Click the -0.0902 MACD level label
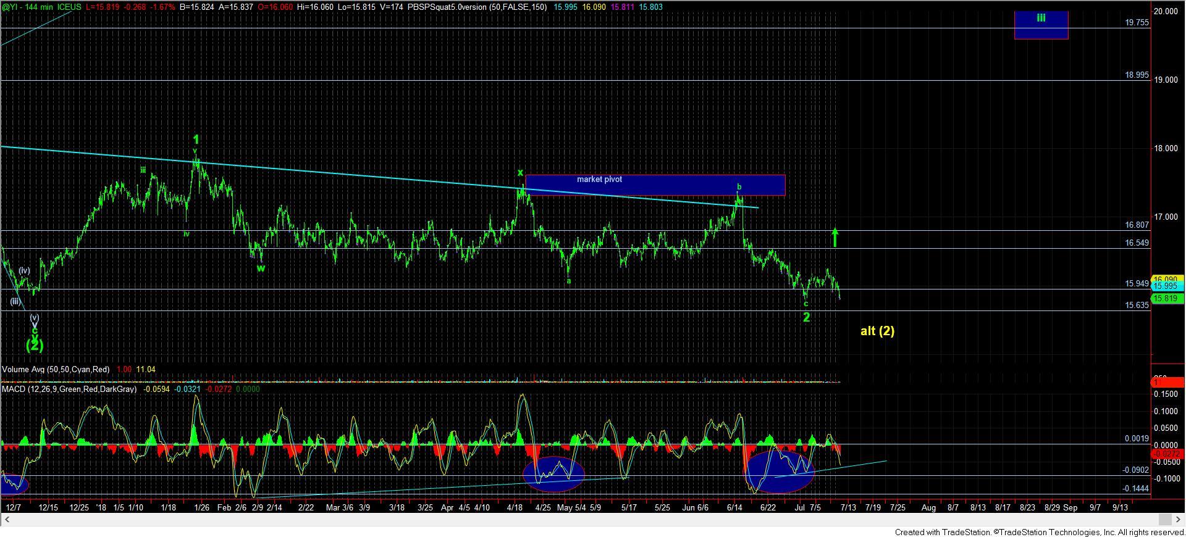 click(1135, 470)
